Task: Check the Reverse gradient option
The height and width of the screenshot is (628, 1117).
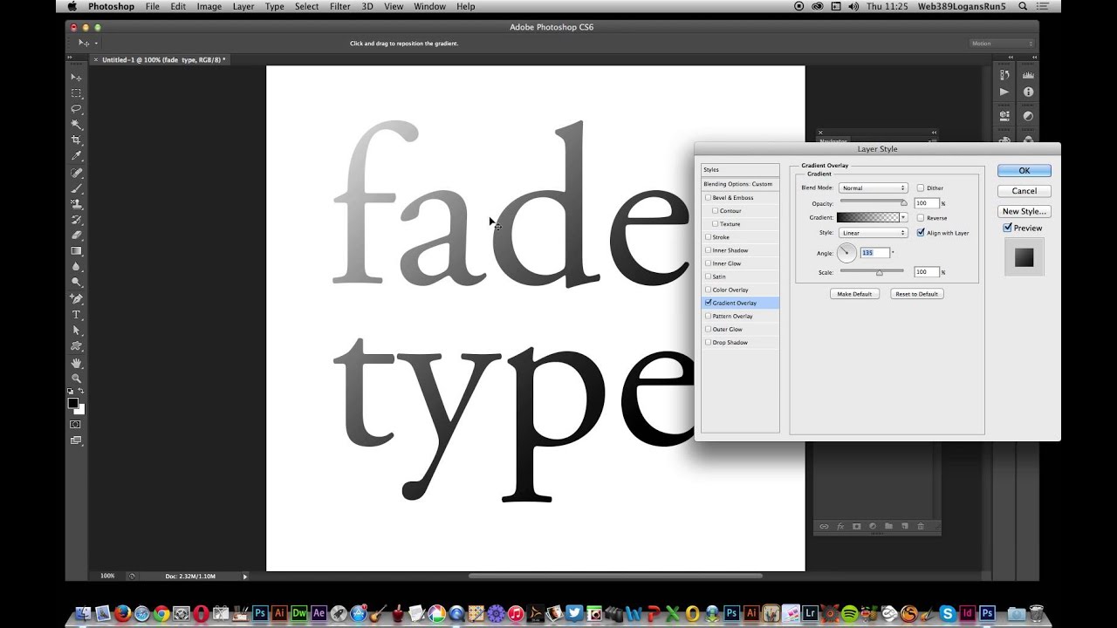Action: (921, 218)
